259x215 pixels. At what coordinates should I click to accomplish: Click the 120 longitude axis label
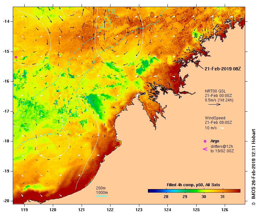[x=53, y=210]
